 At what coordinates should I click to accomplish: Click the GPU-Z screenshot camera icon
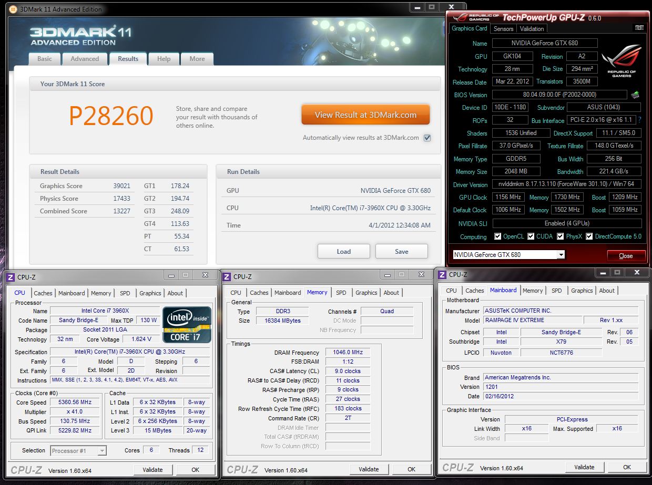click(x=639, y=28)
